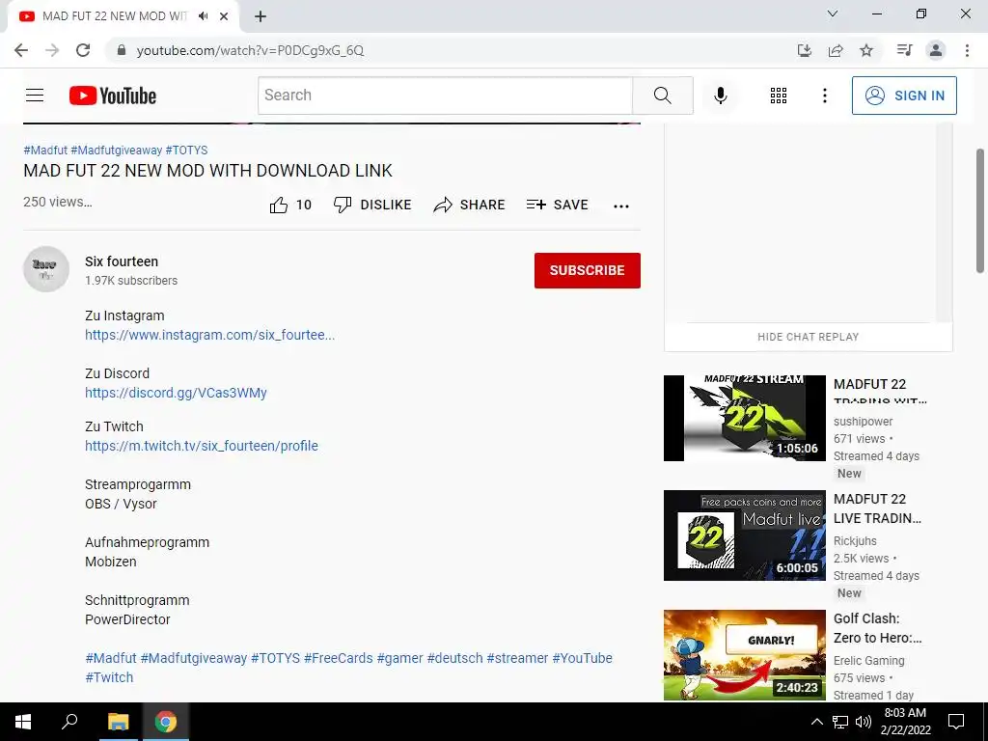
Task: Click the search magnifier button
Action: pyautogui.click(x=662, y=96)
